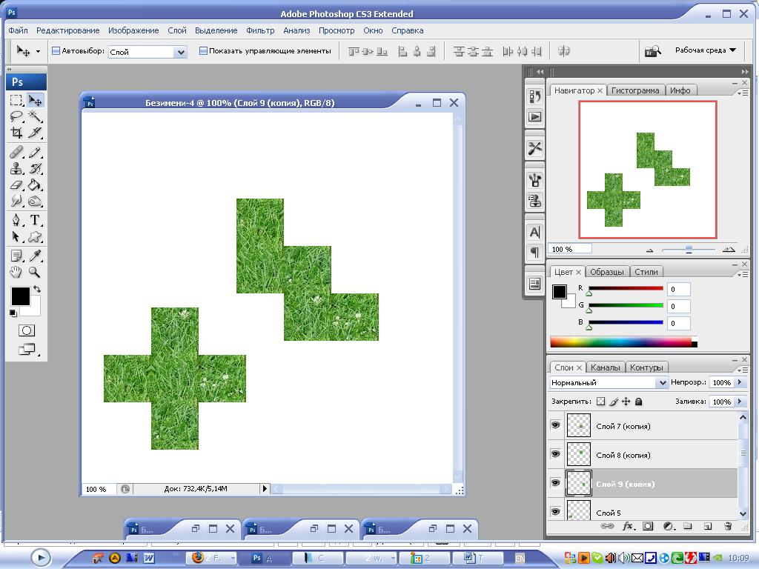Select the Eyedropper tool
Screen dimensions: 759x569
pyautogui.click(x=35, y=256)
